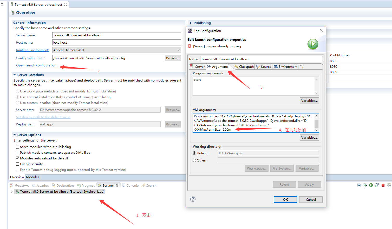Click Open launch configuration link
Screen dimensions: 392x229
click(x=36, y=65)
